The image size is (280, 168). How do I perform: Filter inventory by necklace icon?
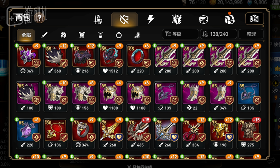(100, 35)
